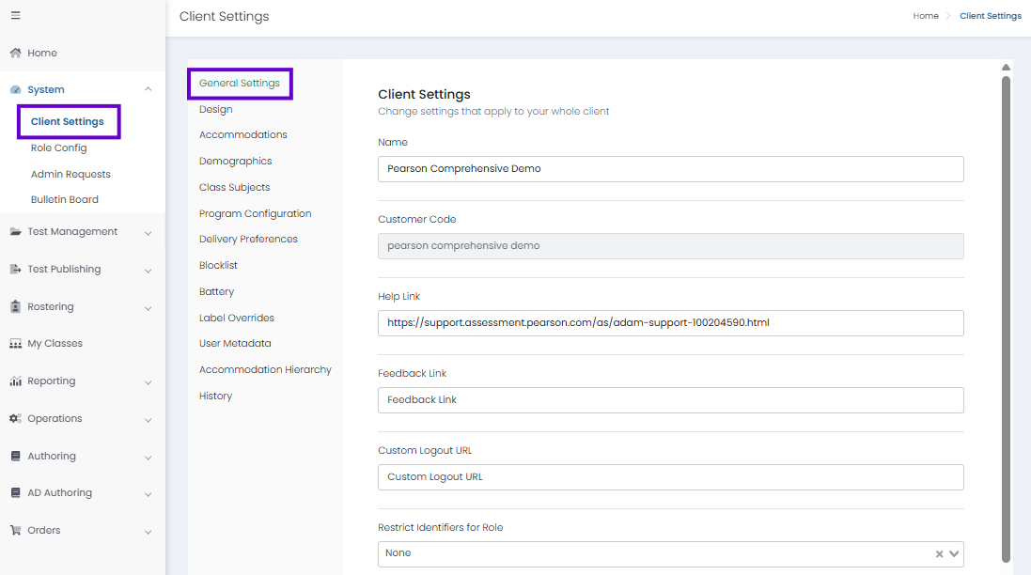Go to Admin Requests
The image size is (1031, 575).
point(70,174)
